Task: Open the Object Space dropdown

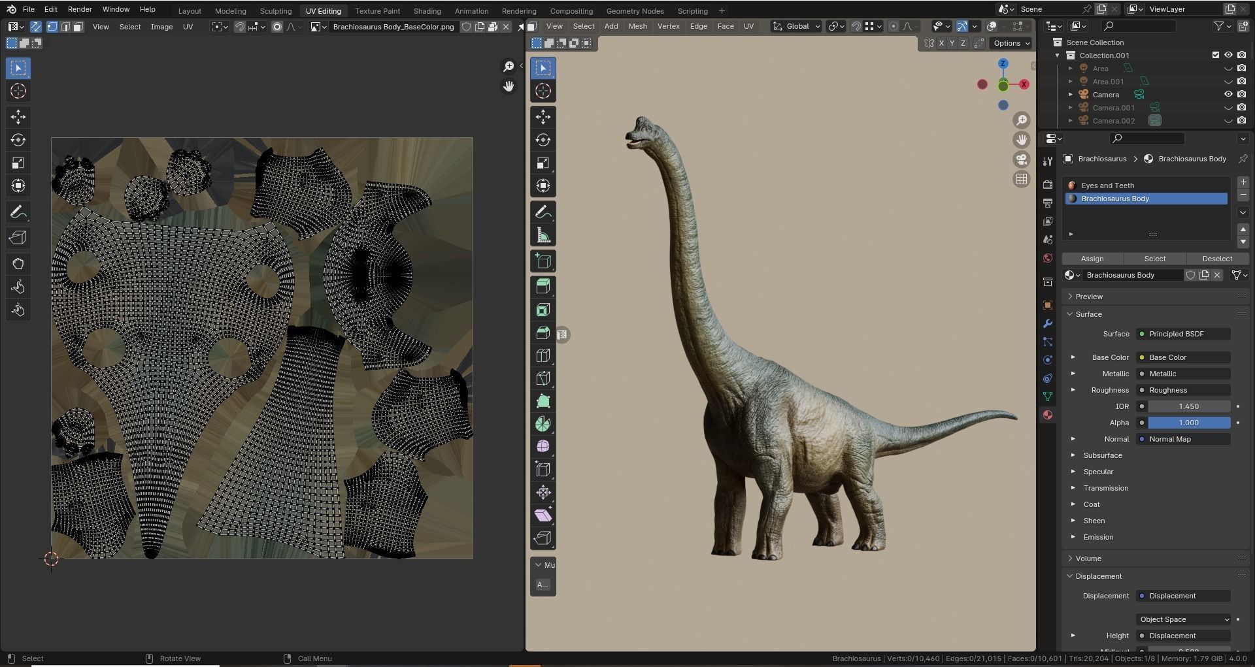Action: [x=1184, y=619]
